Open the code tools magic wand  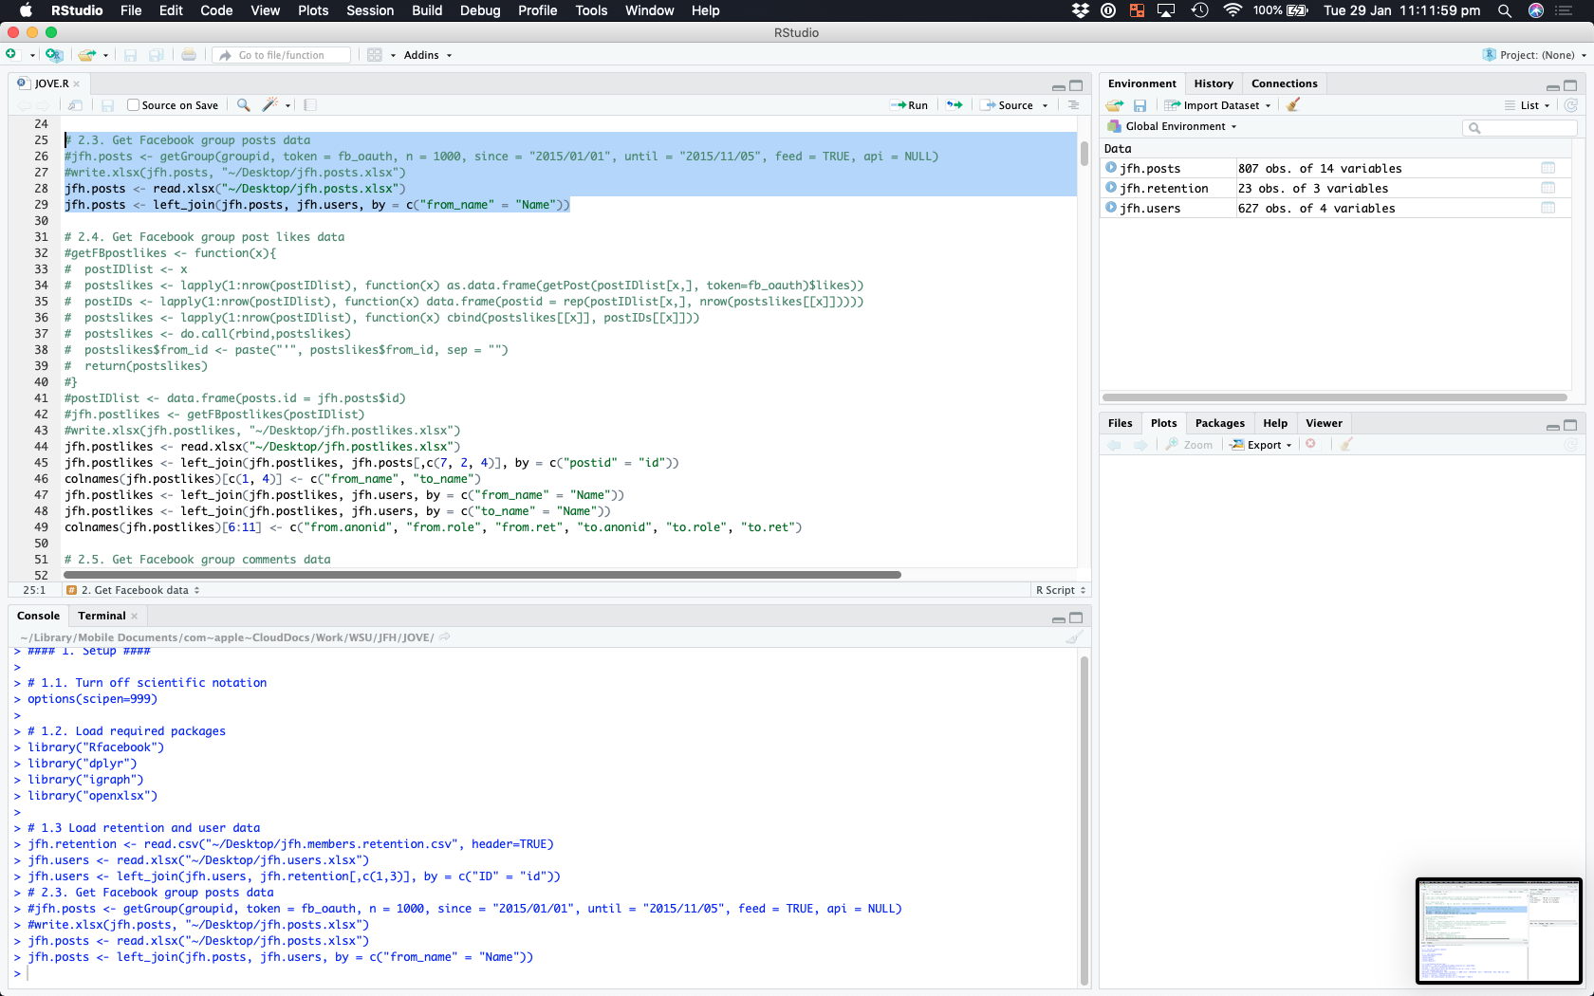pyautogui.click(x=271, y=105)
